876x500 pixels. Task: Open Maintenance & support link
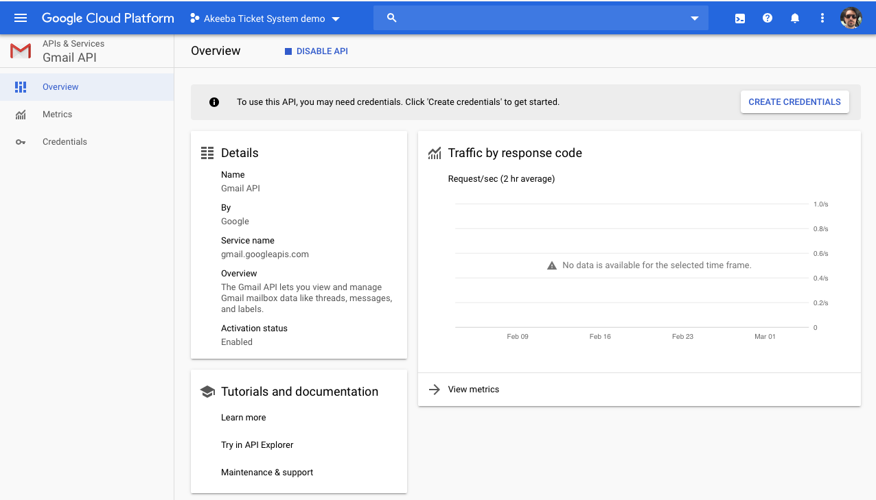click(x=267, y=473)
